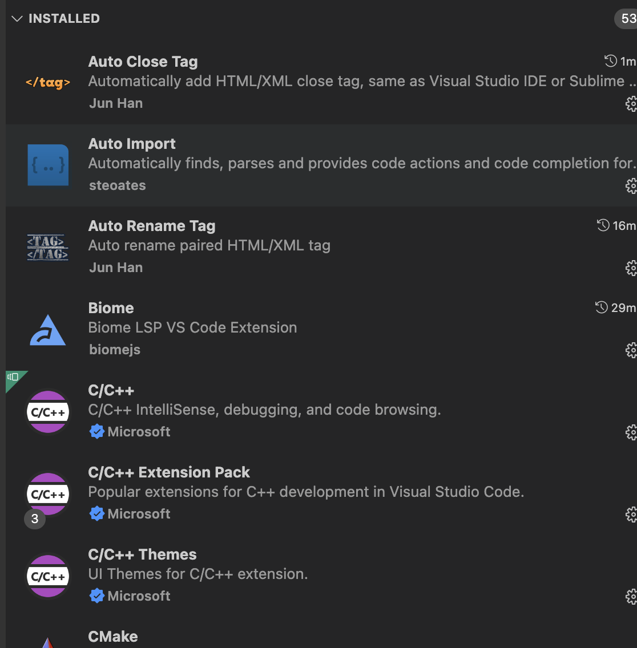
Task: Open the C/C++ Extension Pack title
Action: click(x=169, y=472)
